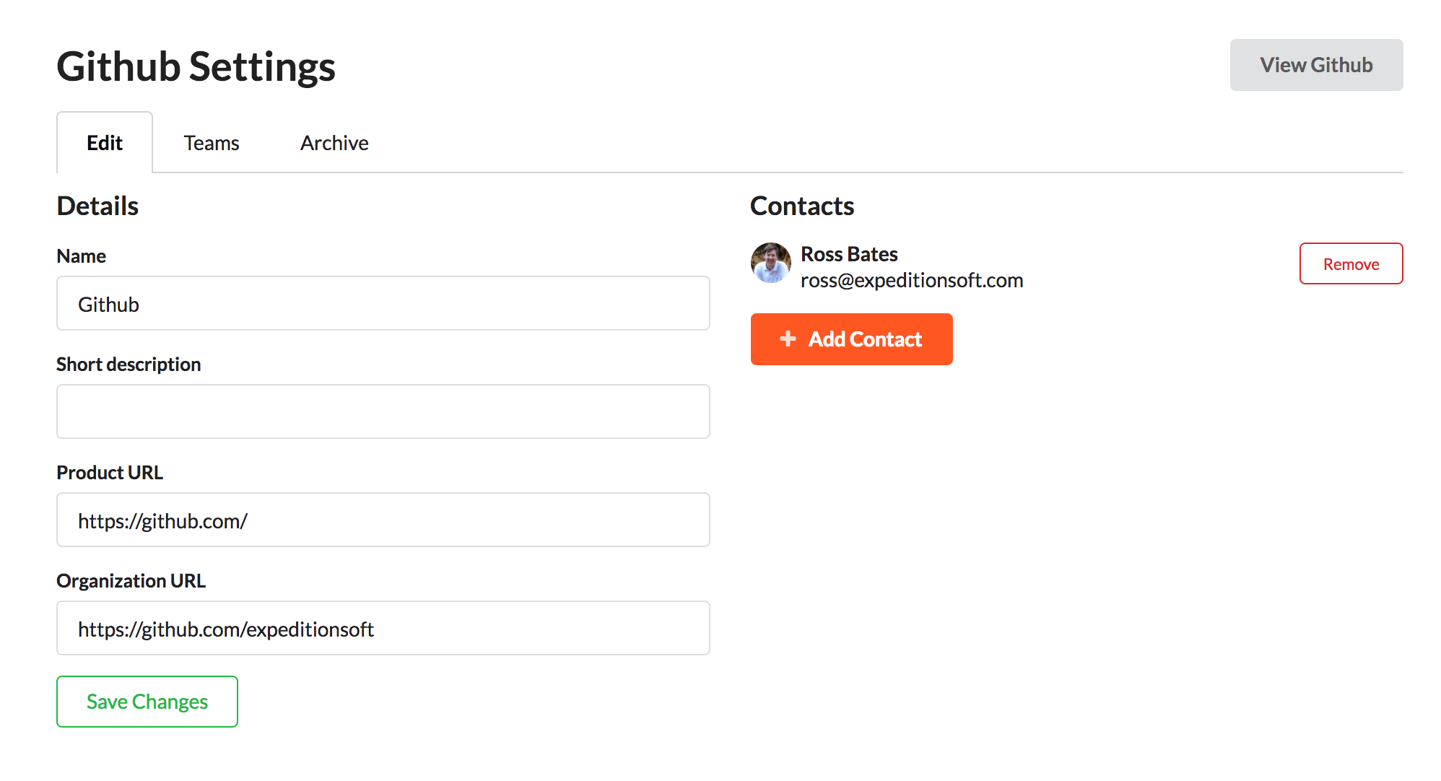The image size is (1441, 781).
Task: Click the Ross Bates contact name
Action: 849,254
